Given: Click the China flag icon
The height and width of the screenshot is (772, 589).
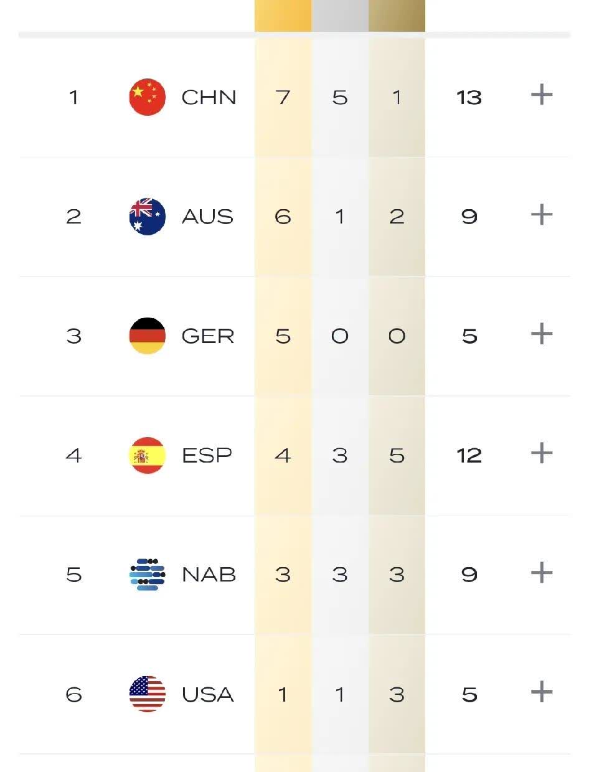Looking at the screenshot, I should [148, 97].
